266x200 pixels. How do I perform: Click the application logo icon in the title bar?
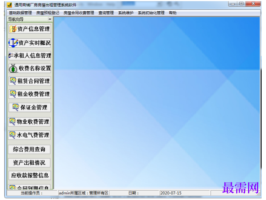tap(9, 5)
